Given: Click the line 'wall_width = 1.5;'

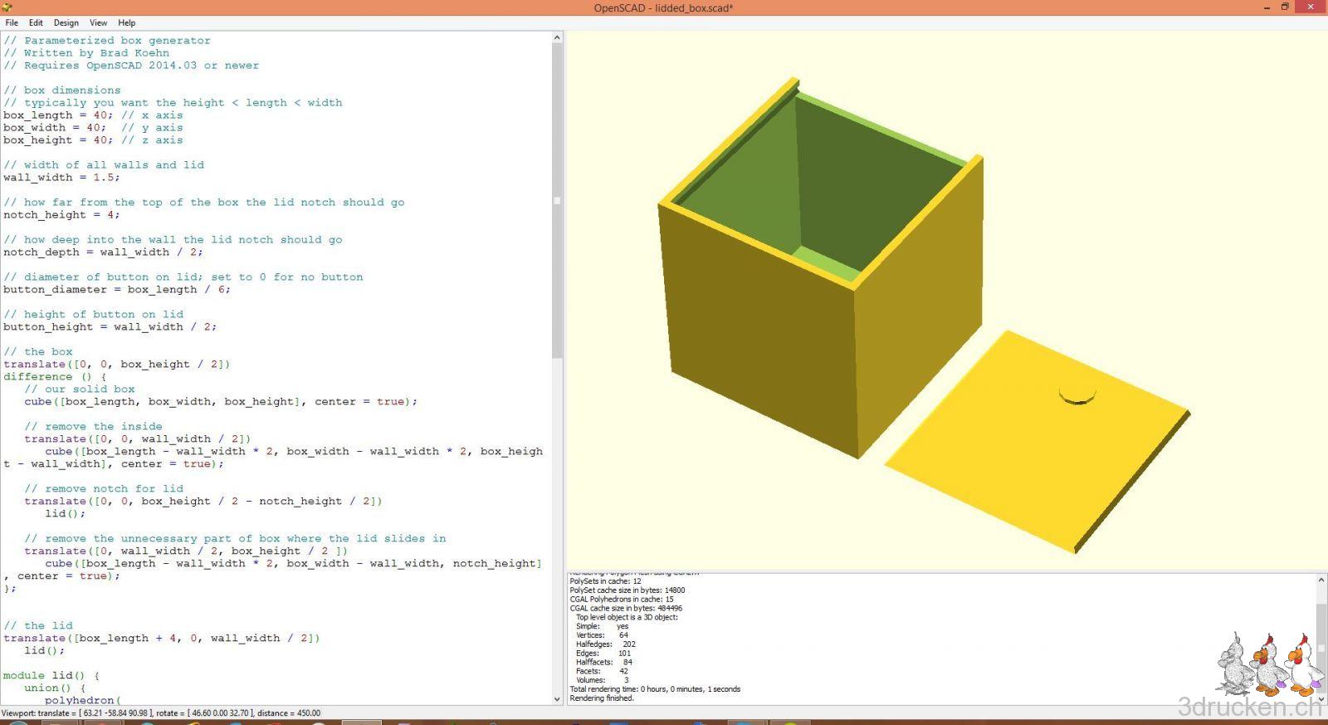Looking at the screenshot, I should (x=61, y=178).
